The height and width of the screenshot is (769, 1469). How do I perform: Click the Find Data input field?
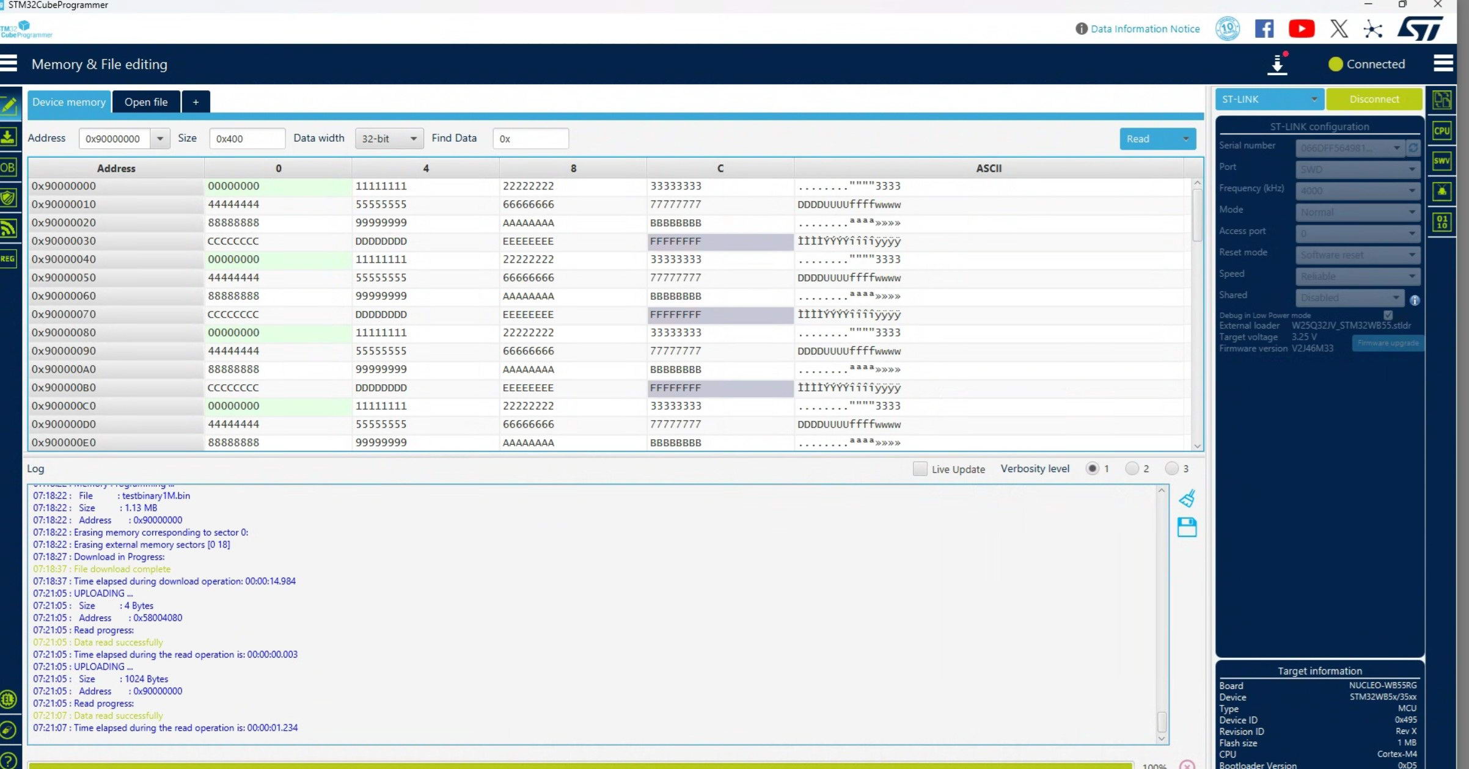[530, 139]
